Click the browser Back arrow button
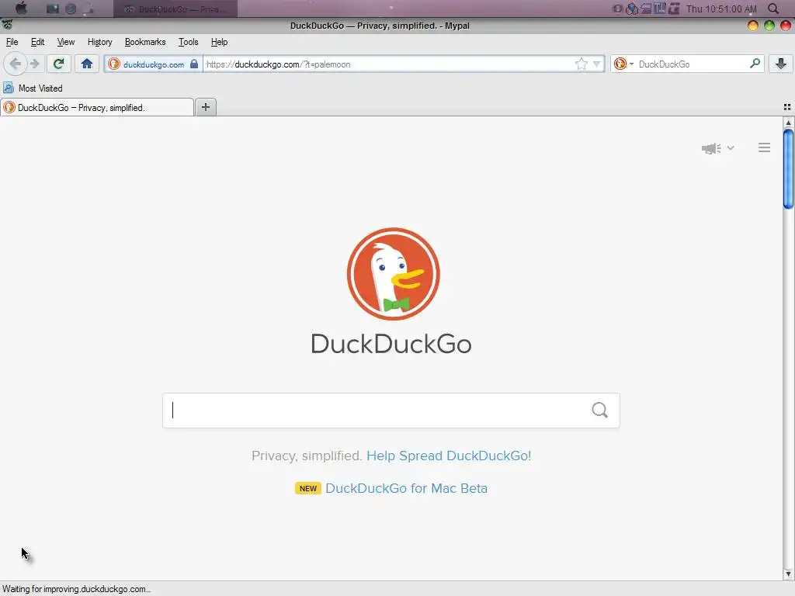 [16, 64]
